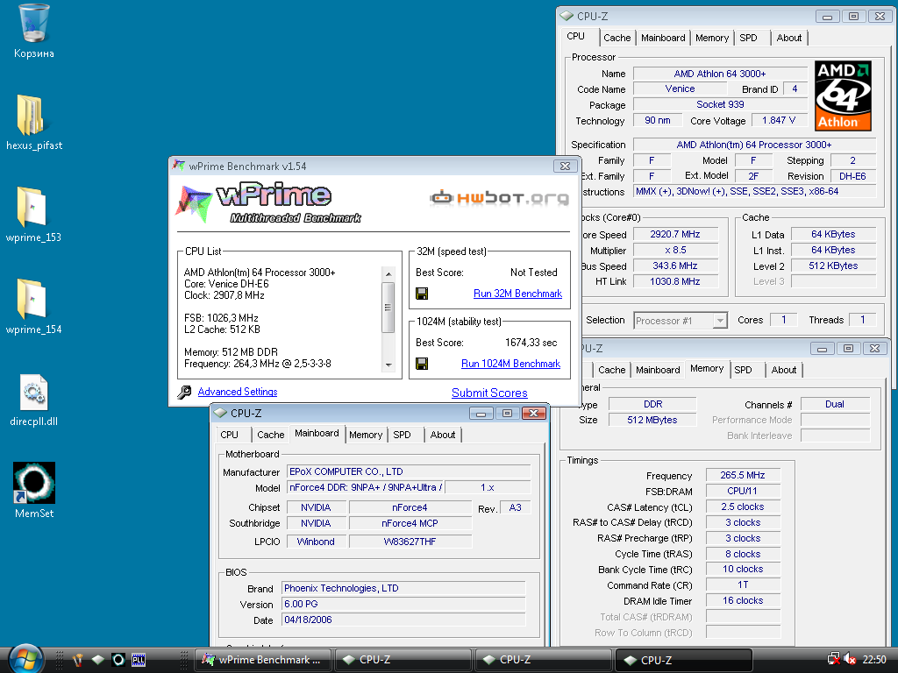Click the manufacturer EPoX COMPUTER CO., LTD field
Viewport: 898px width, 673px height.
pyautogui.click(x=409, y=472)
